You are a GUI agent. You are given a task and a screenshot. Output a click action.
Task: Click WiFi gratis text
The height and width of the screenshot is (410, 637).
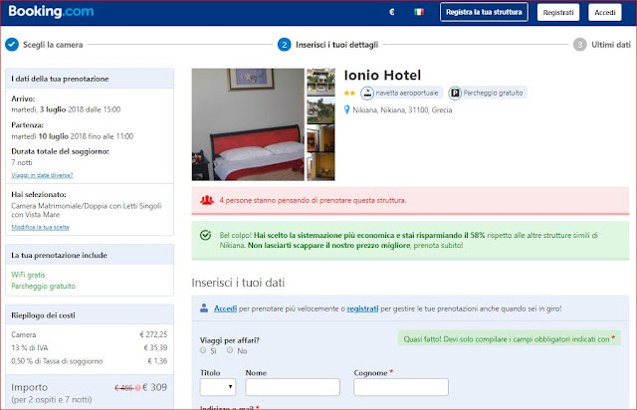point(28,275)
